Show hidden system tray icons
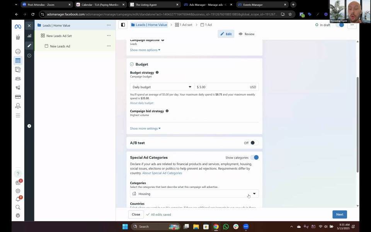The height and width of the screenshot is (232, 371). pyautogui.click(x=291, y=227)
